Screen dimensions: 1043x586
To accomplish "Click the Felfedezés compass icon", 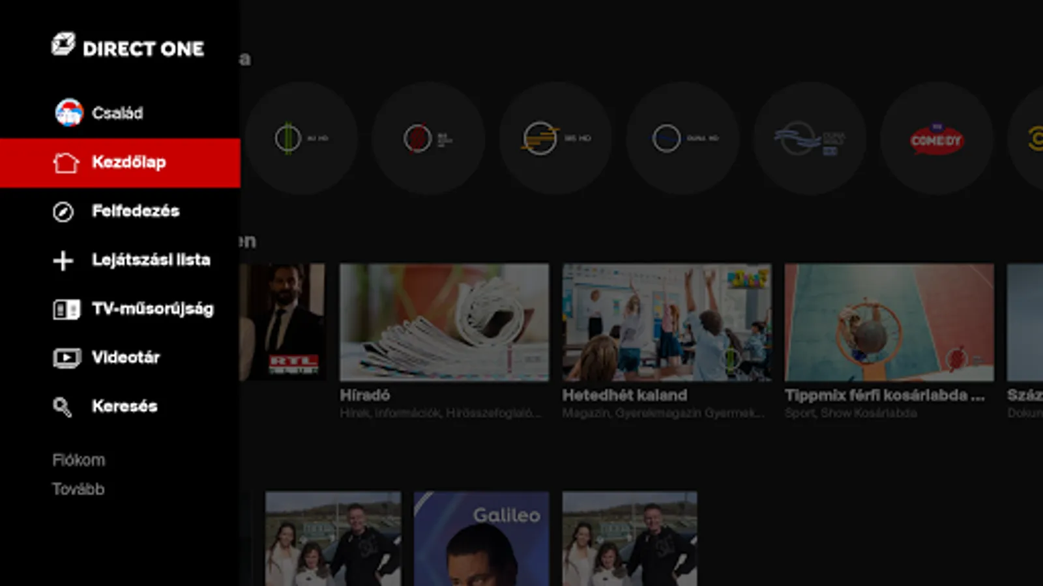I will tap(63, 212).
